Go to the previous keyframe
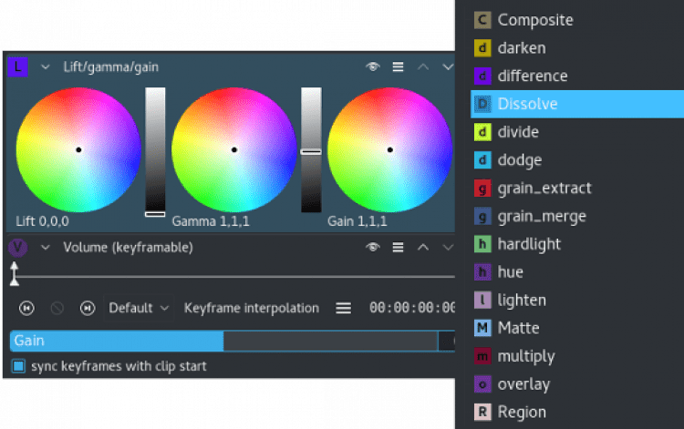Screen dimensions: 684x429 pos(26,308)
